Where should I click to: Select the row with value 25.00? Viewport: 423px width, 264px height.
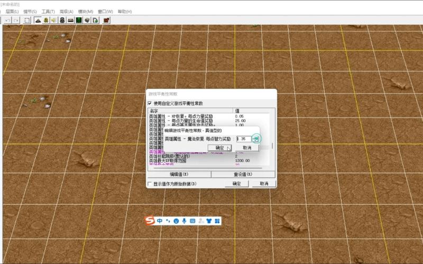(209, 121)
